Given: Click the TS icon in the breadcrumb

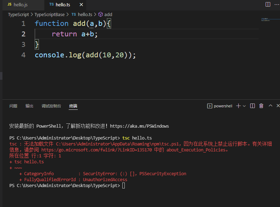Looking at the screenshot, I should click(74, 14).
